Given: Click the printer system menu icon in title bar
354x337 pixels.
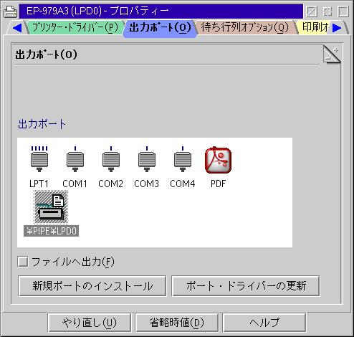Looking at the screenshot, I should [10, 11].
